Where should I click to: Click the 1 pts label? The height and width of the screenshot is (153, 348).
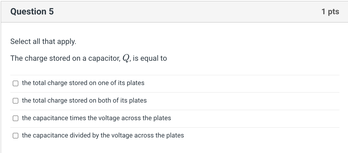click(x=330, y=11)
